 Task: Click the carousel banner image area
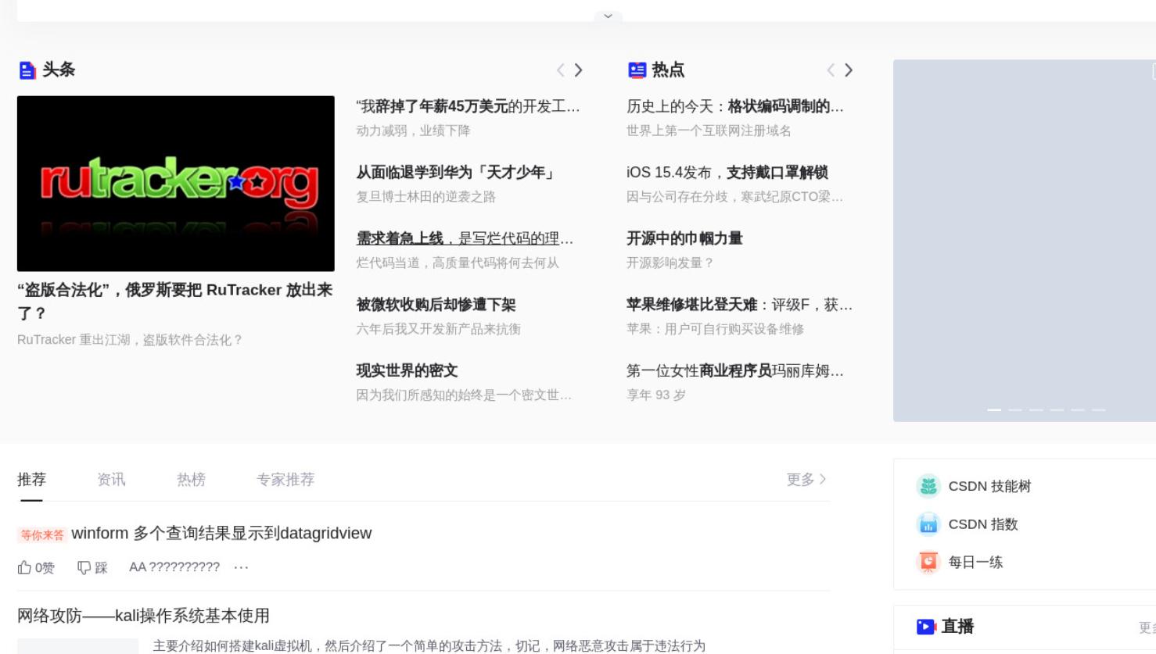pos(1025,241)
